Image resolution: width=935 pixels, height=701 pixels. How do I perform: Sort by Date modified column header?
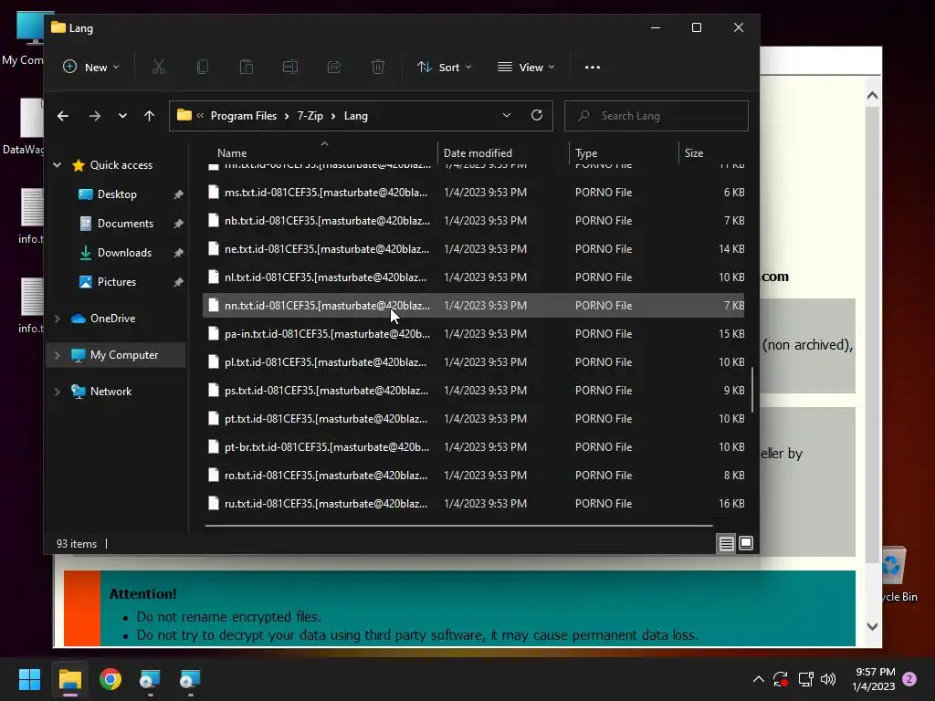click(x=478, y=153)
